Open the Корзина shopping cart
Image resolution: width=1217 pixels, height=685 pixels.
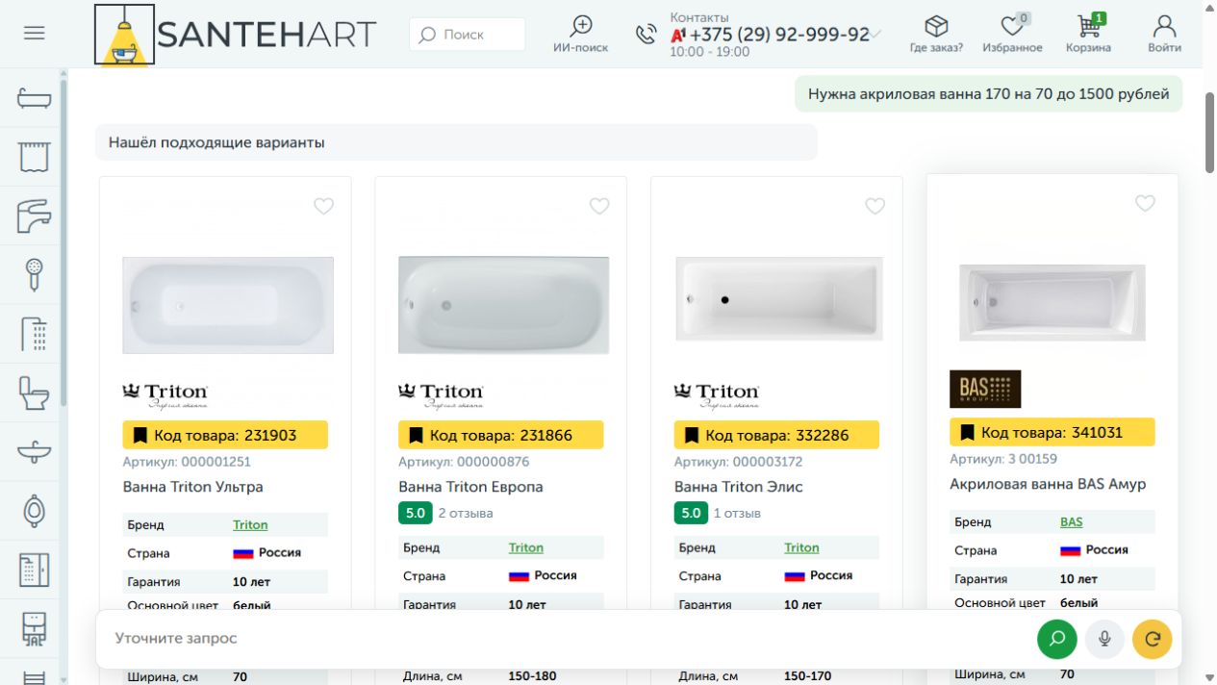click(x=1088, y=34)
